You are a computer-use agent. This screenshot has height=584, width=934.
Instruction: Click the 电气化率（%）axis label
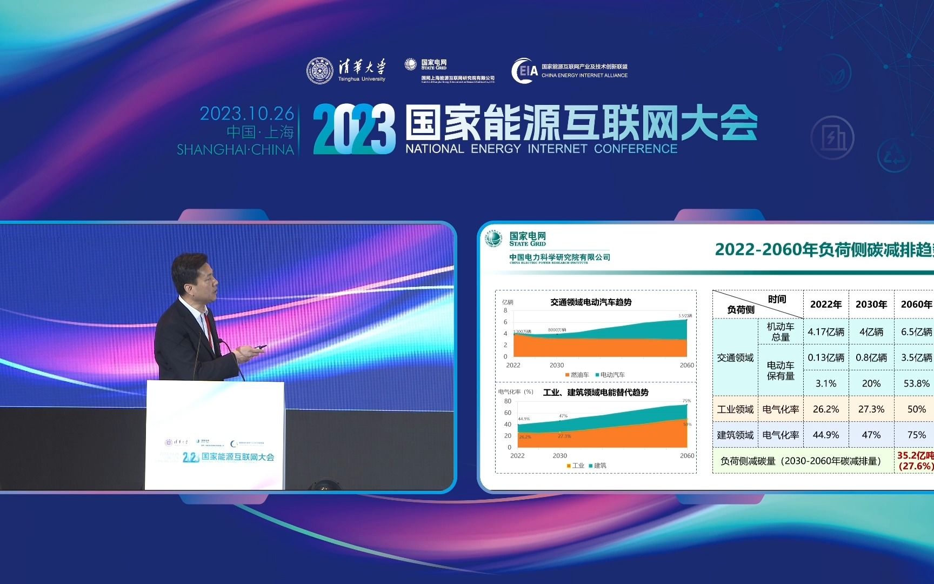pyautogui.click(x=516, y=392)
